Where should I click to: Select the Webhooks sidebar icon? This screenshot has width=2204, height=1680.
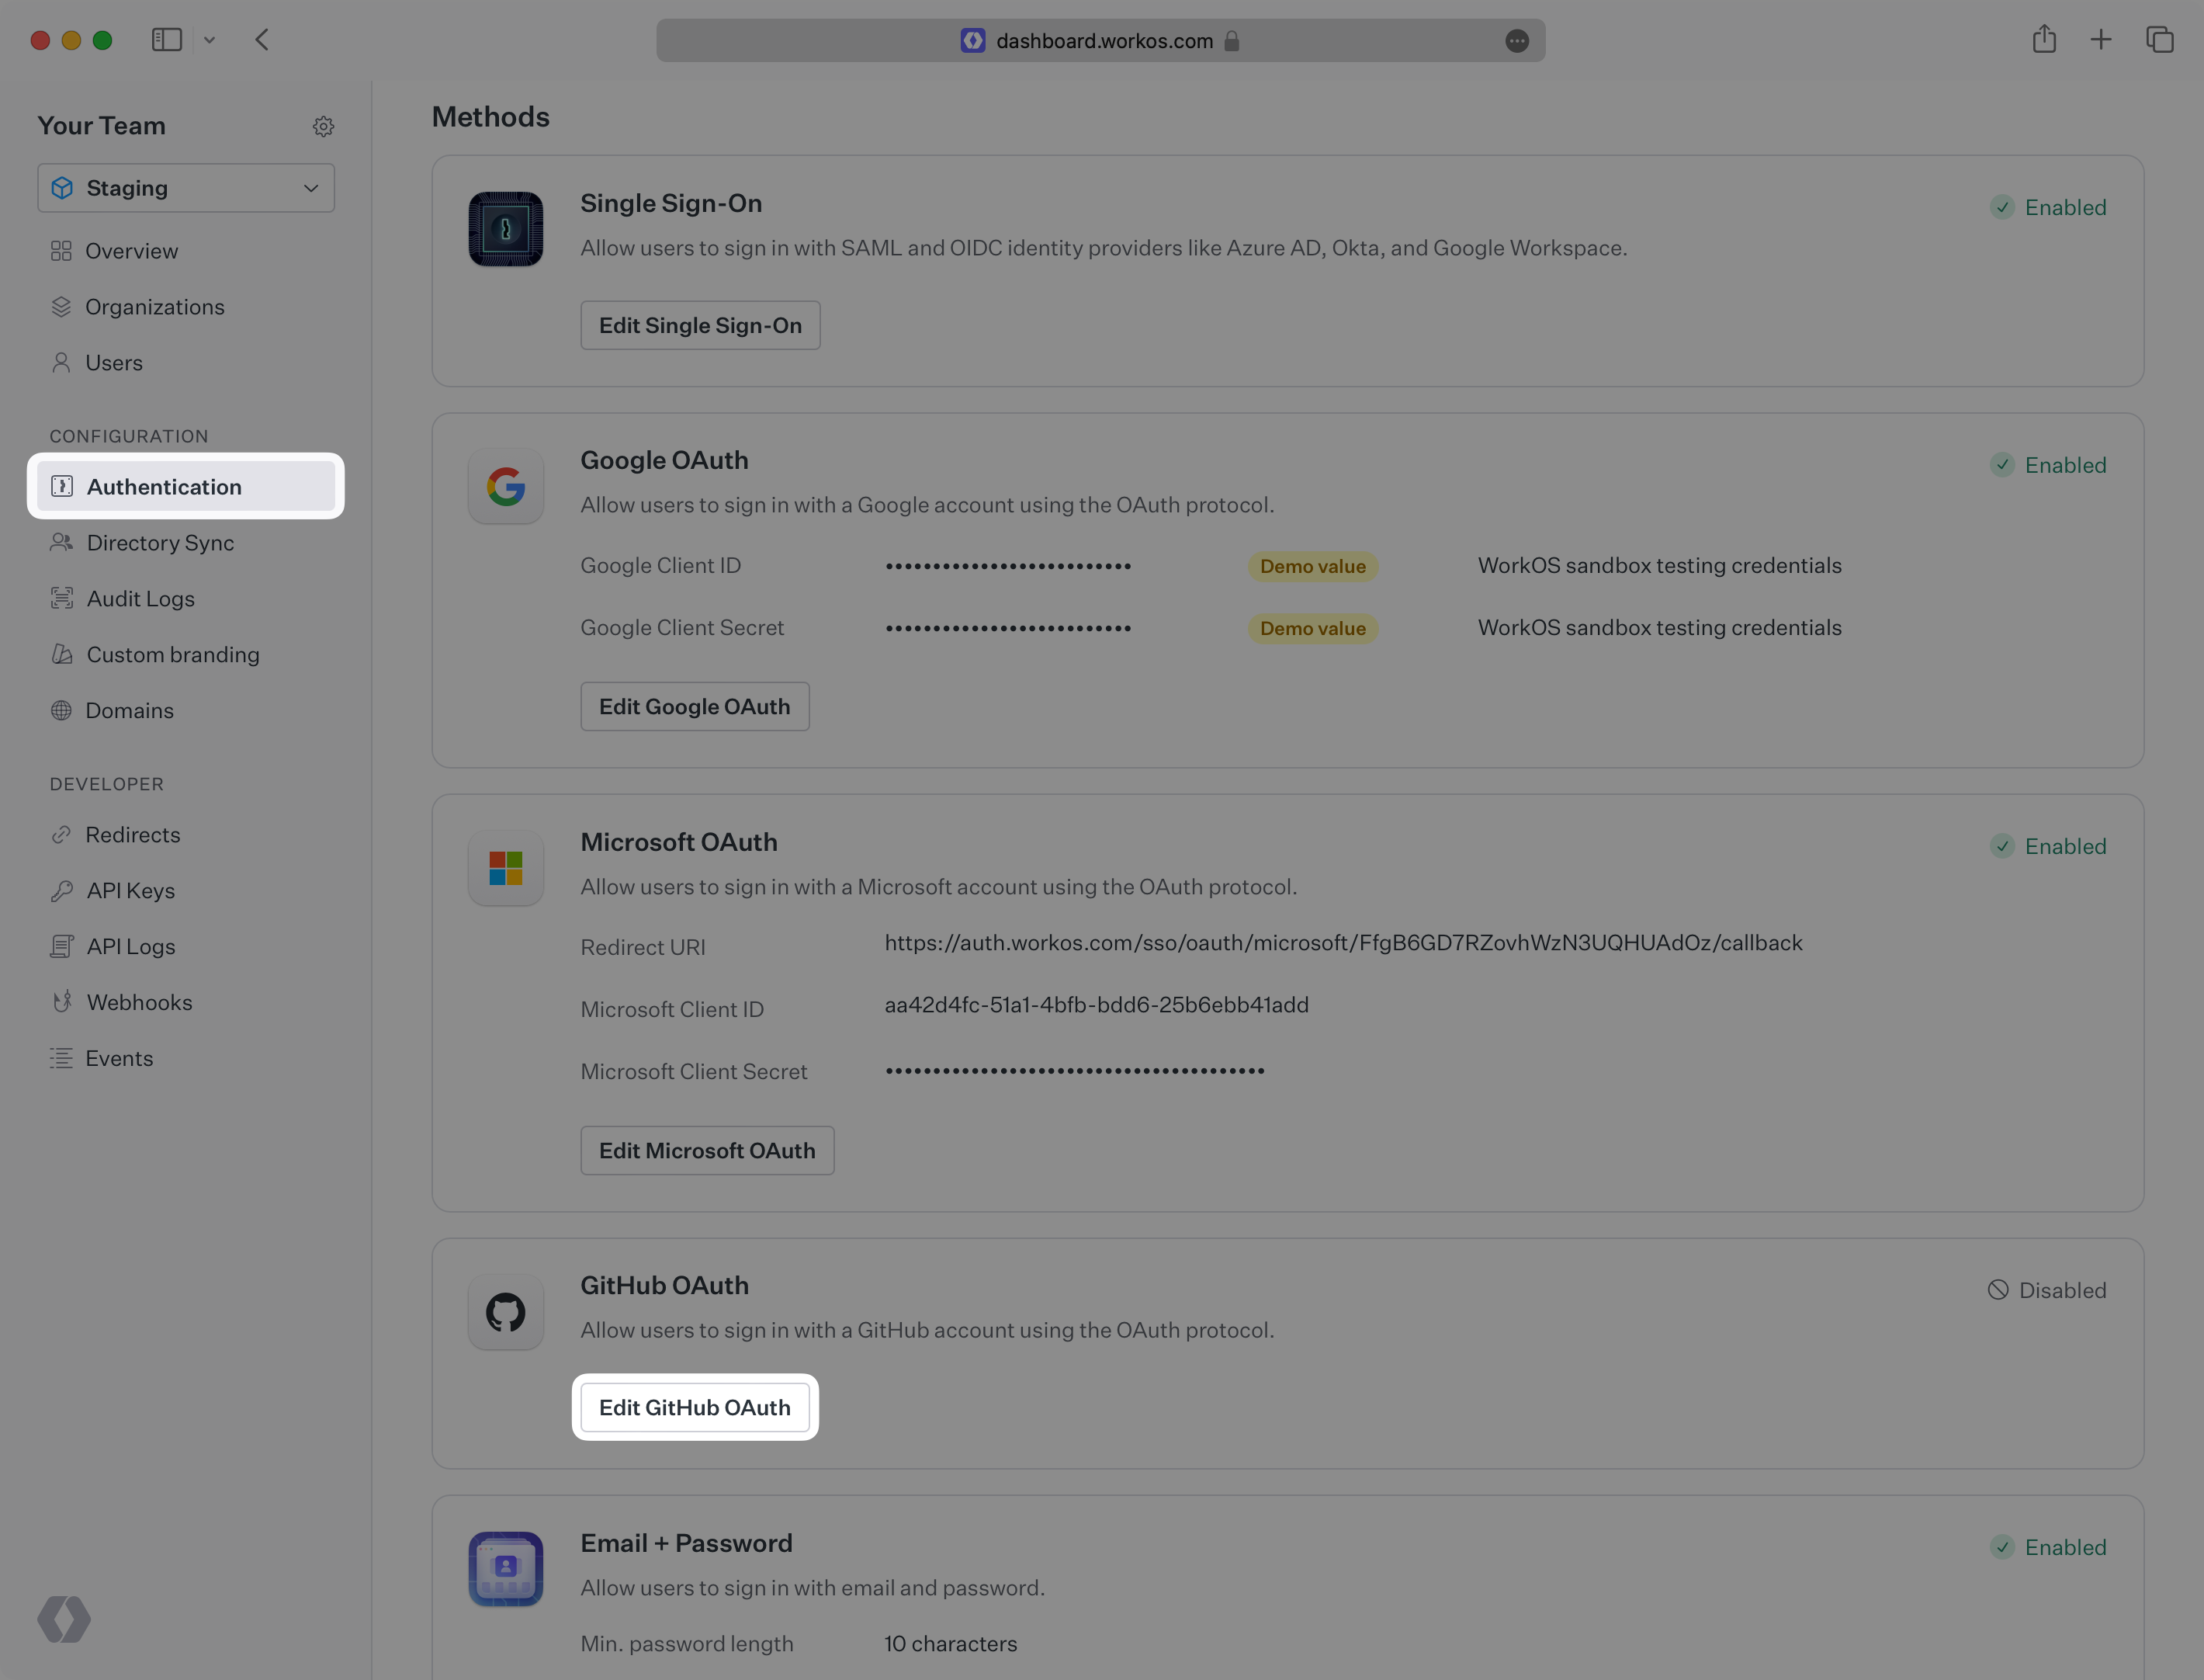click(x=62, y=1001)
